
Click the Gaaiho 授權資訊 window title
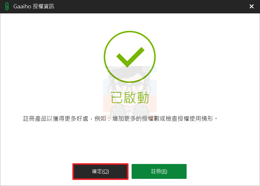pyautogui.click(x=34, y=7)
